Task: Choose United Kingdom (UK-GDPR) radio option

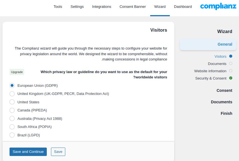Action: pos(12,94)
